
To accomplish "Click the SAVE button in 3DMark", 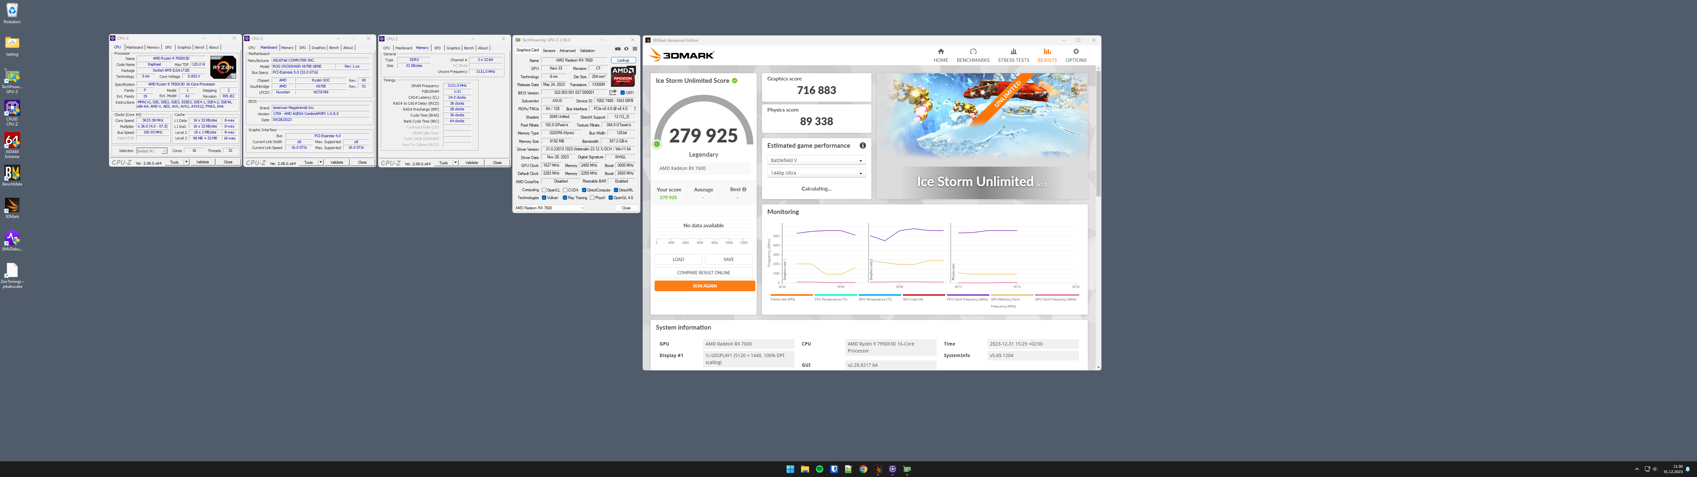I will point(729,260).
